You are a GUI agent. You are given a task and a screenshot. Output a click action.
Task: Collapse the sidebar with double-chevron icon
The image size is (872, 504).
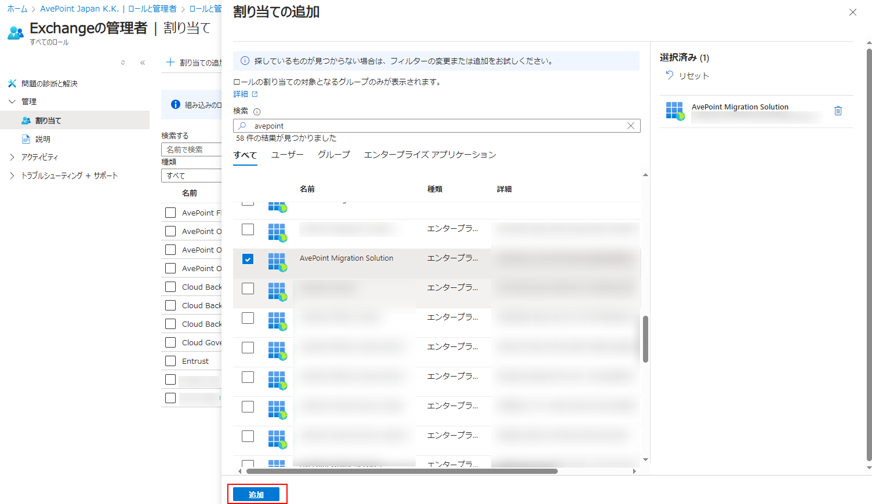coord(143,63)
